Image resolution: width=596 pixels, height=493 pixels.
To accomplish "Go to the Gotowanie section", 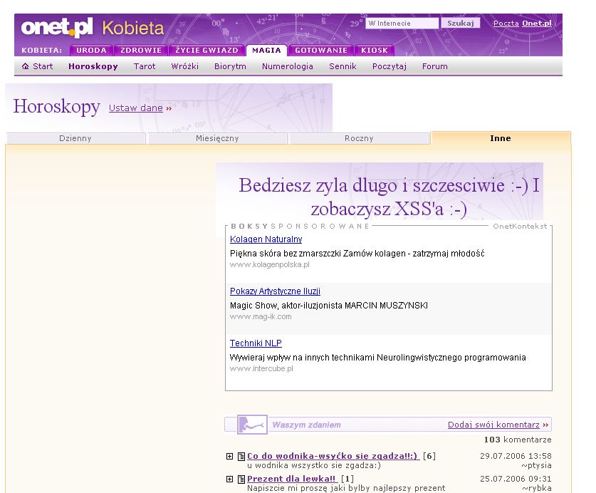I will coord(321,51).
